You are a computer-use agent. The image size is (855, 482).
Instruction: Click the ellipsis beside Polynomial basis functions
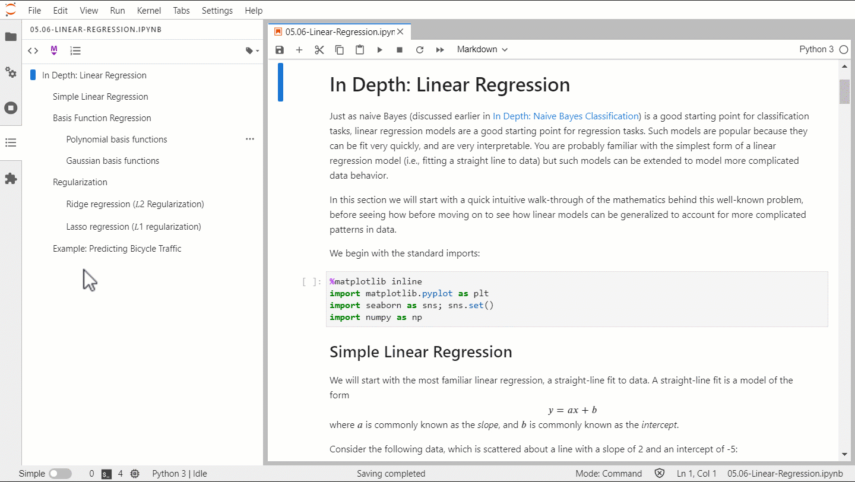coord(250,139)
